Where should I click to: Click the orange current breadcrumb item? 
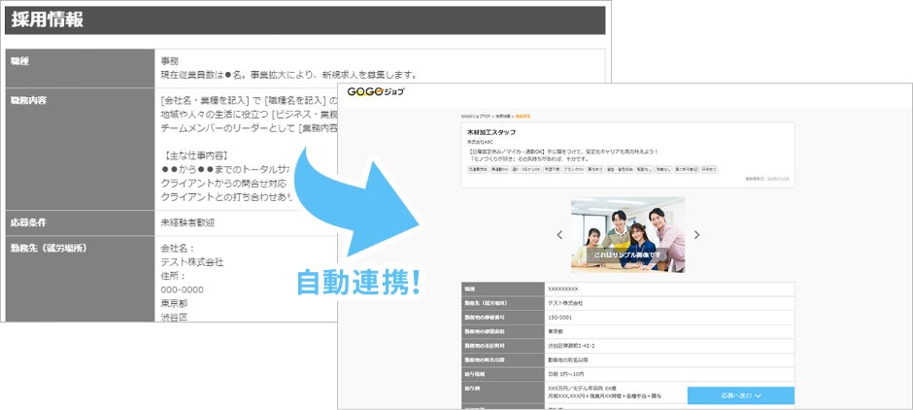523,117
